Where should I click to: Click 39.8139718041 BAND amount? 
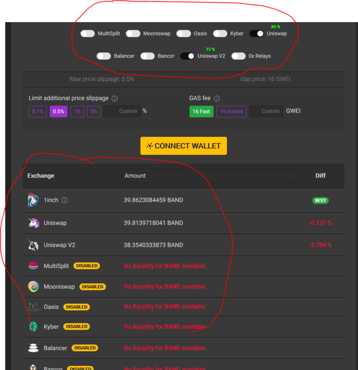click(x=153, y=223)
